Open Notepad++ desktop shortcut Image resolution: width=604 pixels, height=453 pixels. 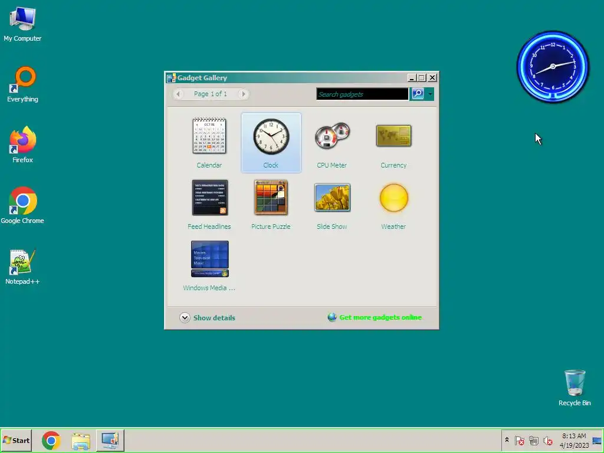tap(22, 267)
